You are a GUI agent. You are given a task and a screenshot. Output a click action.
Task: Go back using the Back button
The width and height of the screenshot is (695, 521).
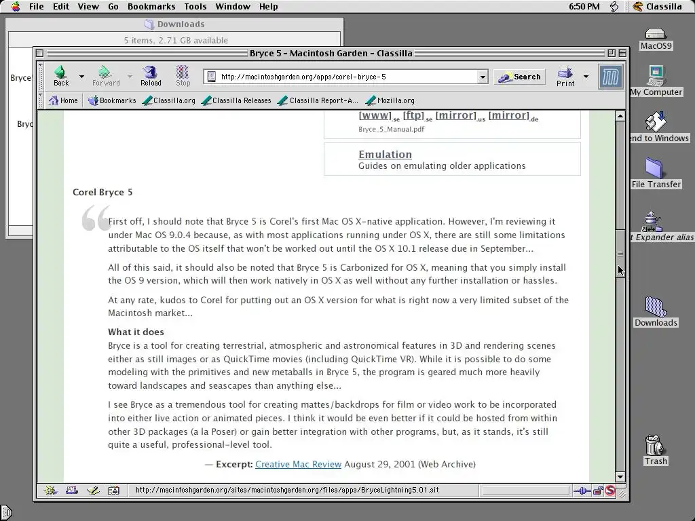coord(61,76)
